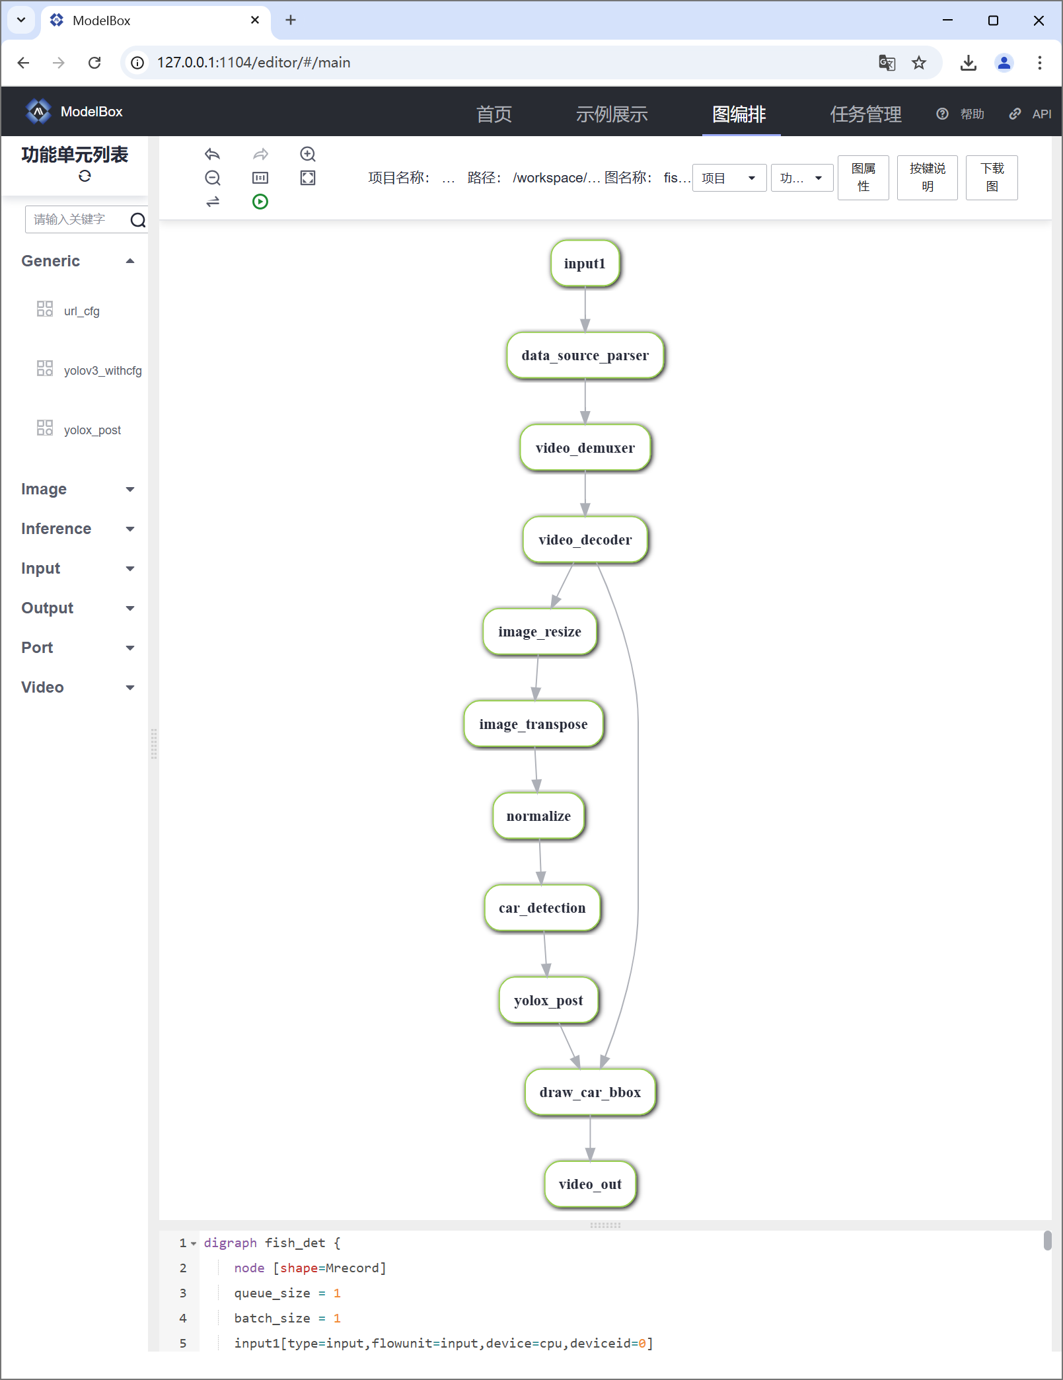Click the swap layout direction arrows icon

coord(212,202)
